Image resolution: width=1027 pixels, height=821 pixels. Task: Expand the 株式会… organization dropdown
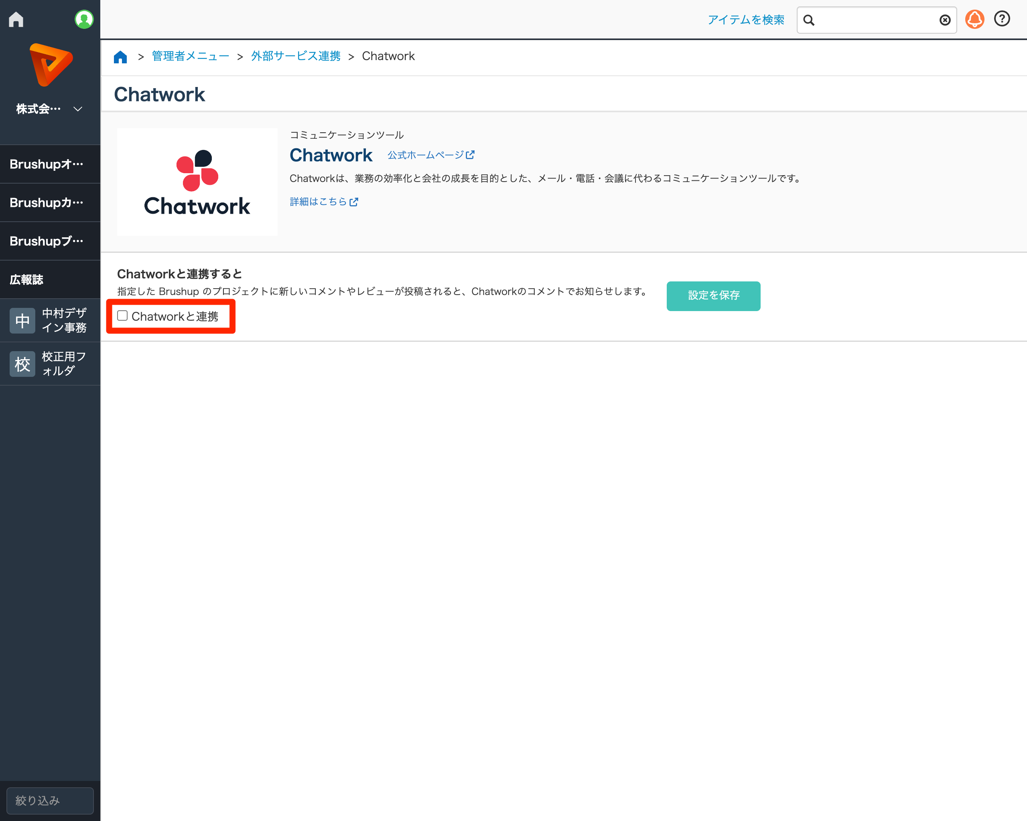[49, 109]
